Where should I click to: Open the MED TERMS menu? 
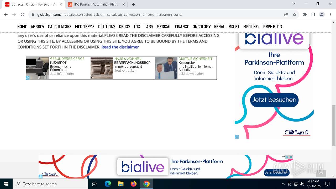coord(85,27)
